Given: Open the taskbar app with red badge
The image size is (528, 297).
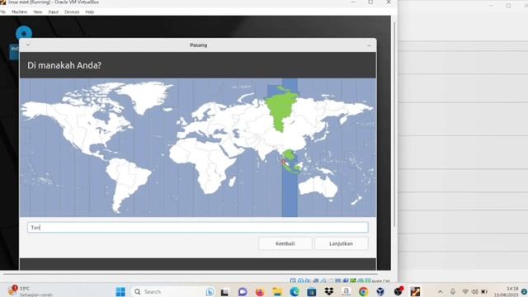Looking at the screenshot, I should click(x=398, y=291).
